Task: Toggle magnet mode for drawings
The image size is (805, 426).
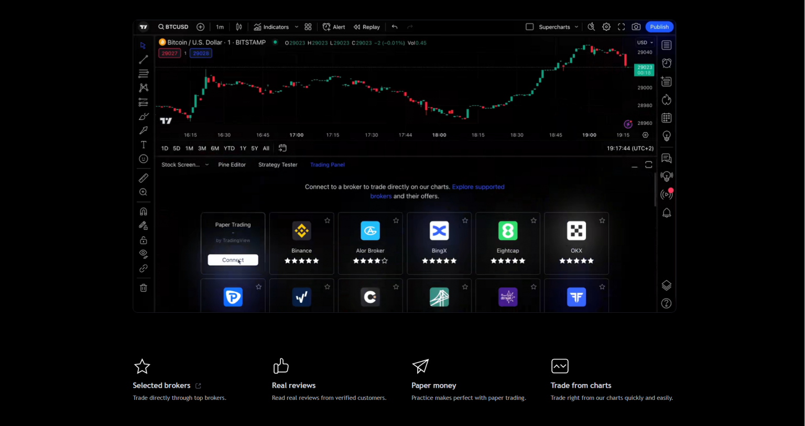Action: 143,211
